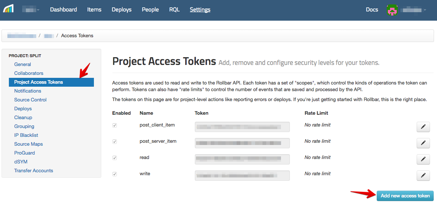Open the Dashboard tab
437x204 pixels.
[x=63, y=10]
